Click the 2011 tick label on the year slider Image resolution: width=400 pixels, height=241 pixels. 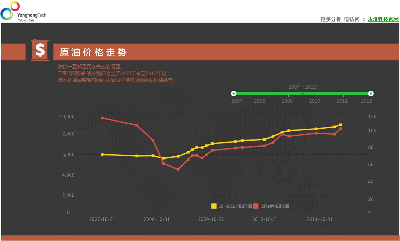342,101
